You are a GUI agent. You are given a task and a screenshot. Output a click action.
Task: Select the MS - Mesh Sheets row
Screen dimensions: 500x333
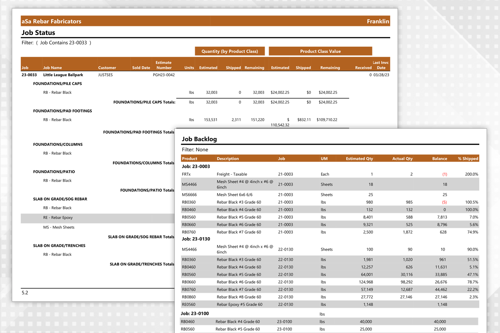tap(59, 227)
